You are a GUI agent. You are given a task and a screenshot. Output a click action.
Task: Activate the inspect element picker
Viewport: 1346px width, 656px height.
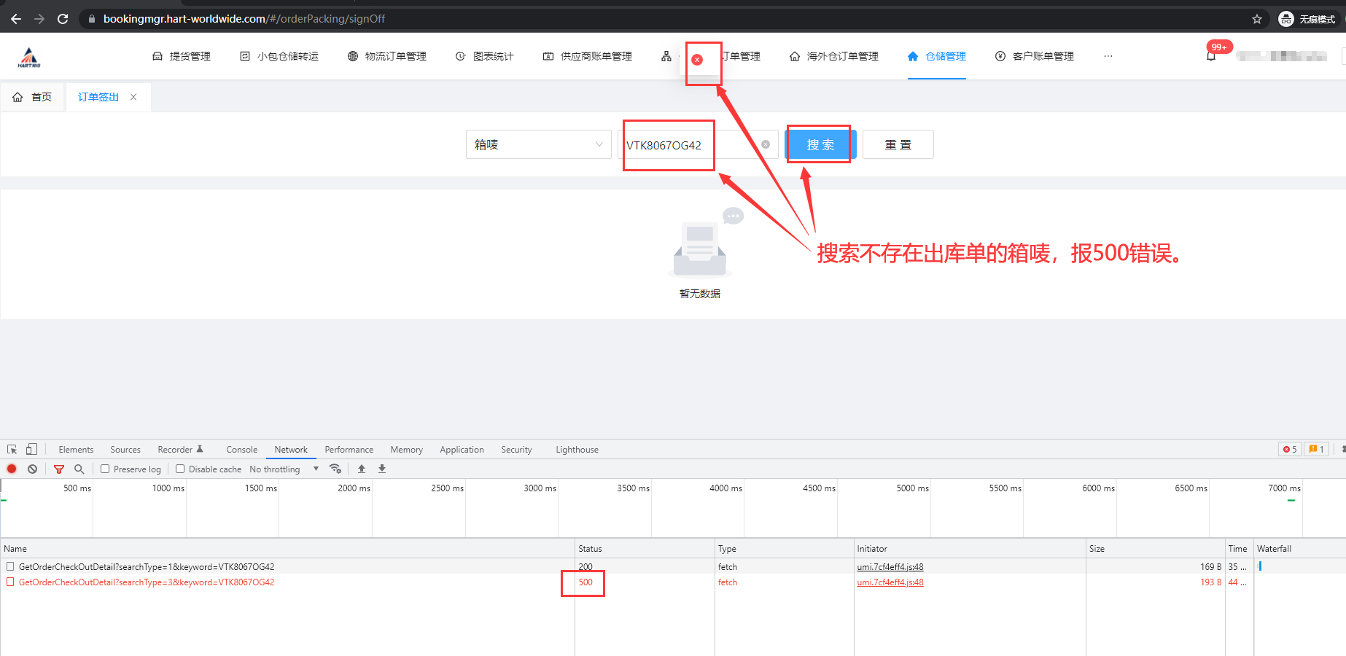point(12,449)
